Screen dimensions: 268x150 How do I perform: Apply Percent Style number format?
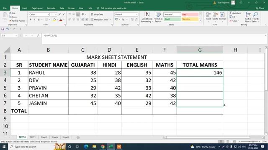(x=123, y=20)
